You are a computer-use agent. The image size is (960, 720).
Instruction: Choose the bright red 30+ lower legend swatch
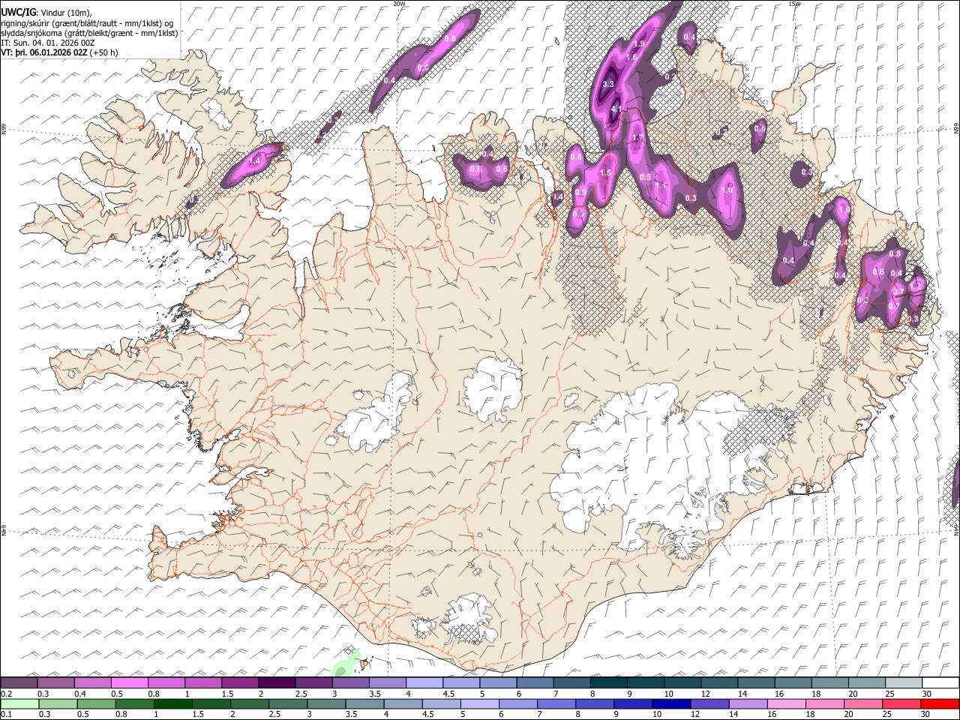pyautogui.click(x=940, y=703)
